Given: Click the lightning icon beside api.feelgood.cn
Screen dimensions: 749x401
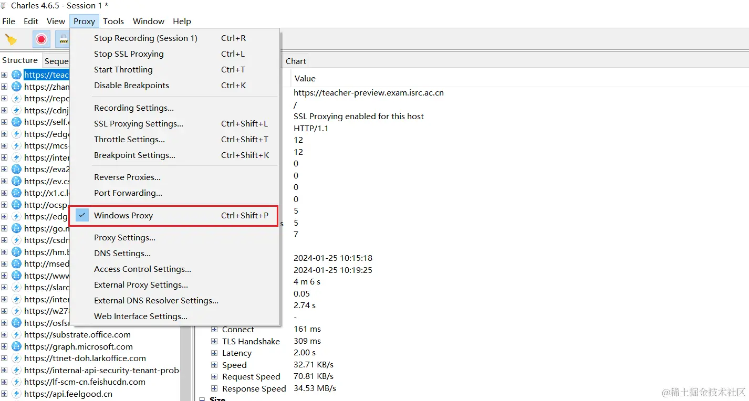Looking at the screenshot, I should [16, 394].
